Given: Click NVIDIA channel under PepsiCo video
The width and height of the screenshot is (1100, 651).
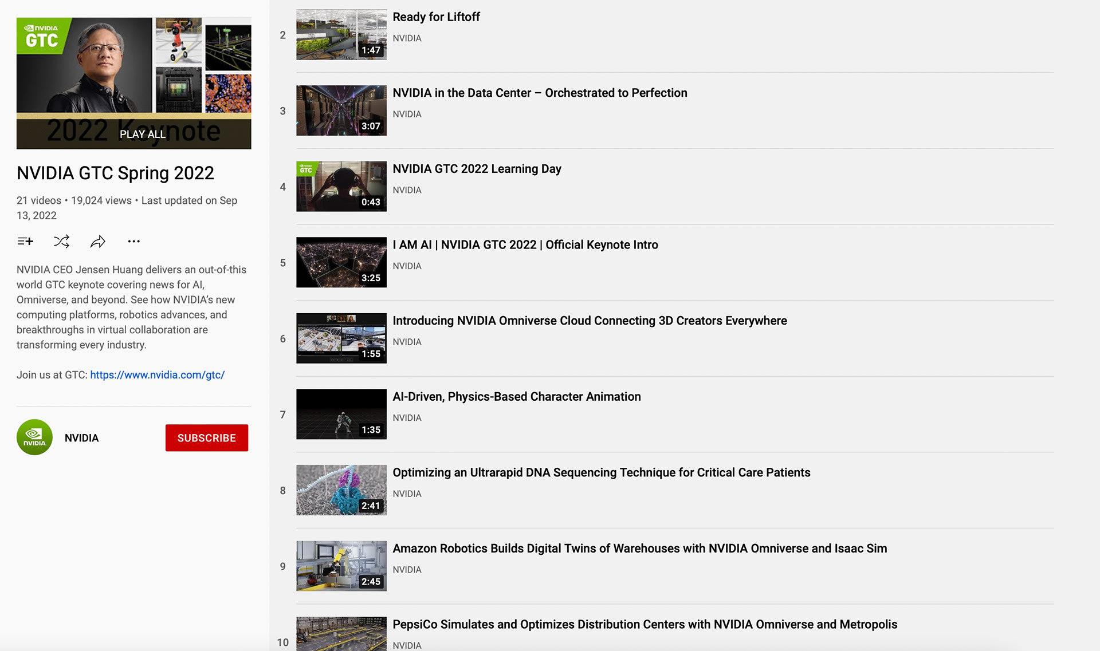Looking at the screenshot, I should point(407,645).
